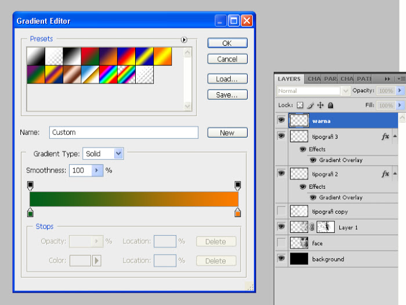
Task: Hide Layer 1 visibility eye
Action: coord(281,227)
